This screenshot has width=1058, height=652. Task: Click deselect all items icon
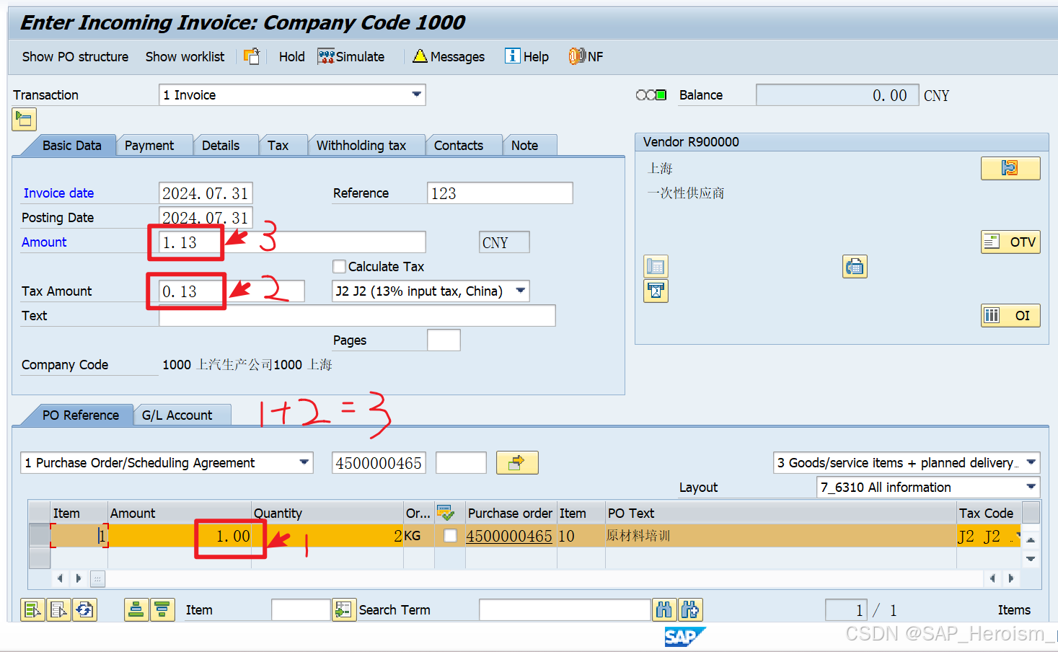[x=59, y=609]
